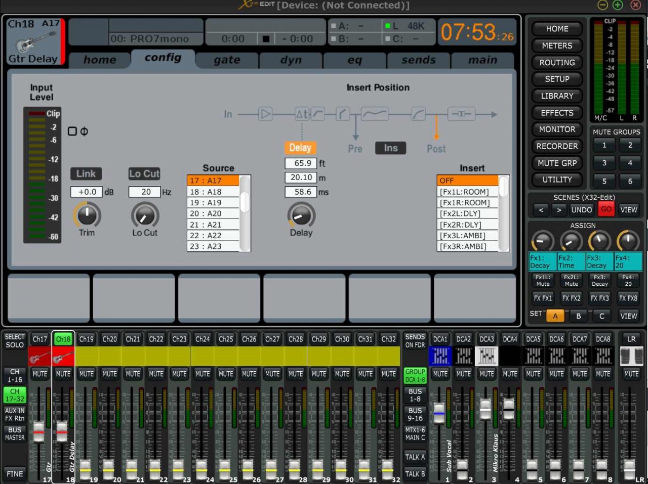Viewport: 648px width, 484px height.
Task: Open the main tab
Action: [x=482, y=60]
